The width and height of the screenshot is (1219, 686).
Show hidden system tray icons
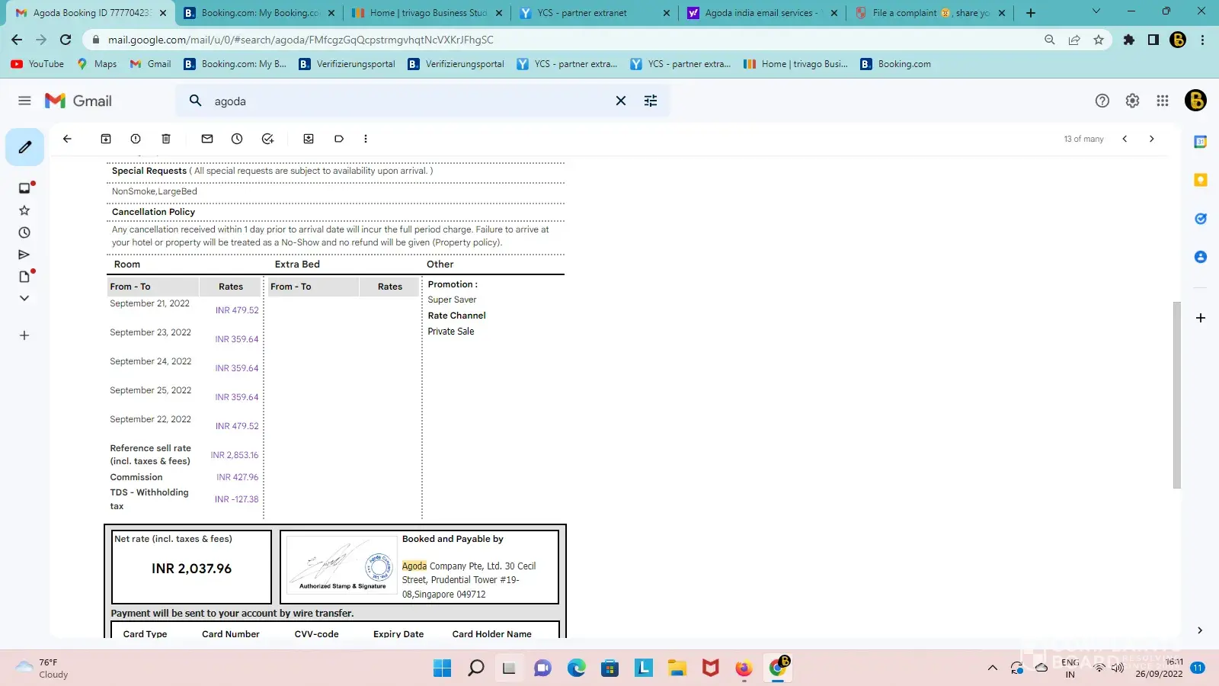tap(992, 668)
